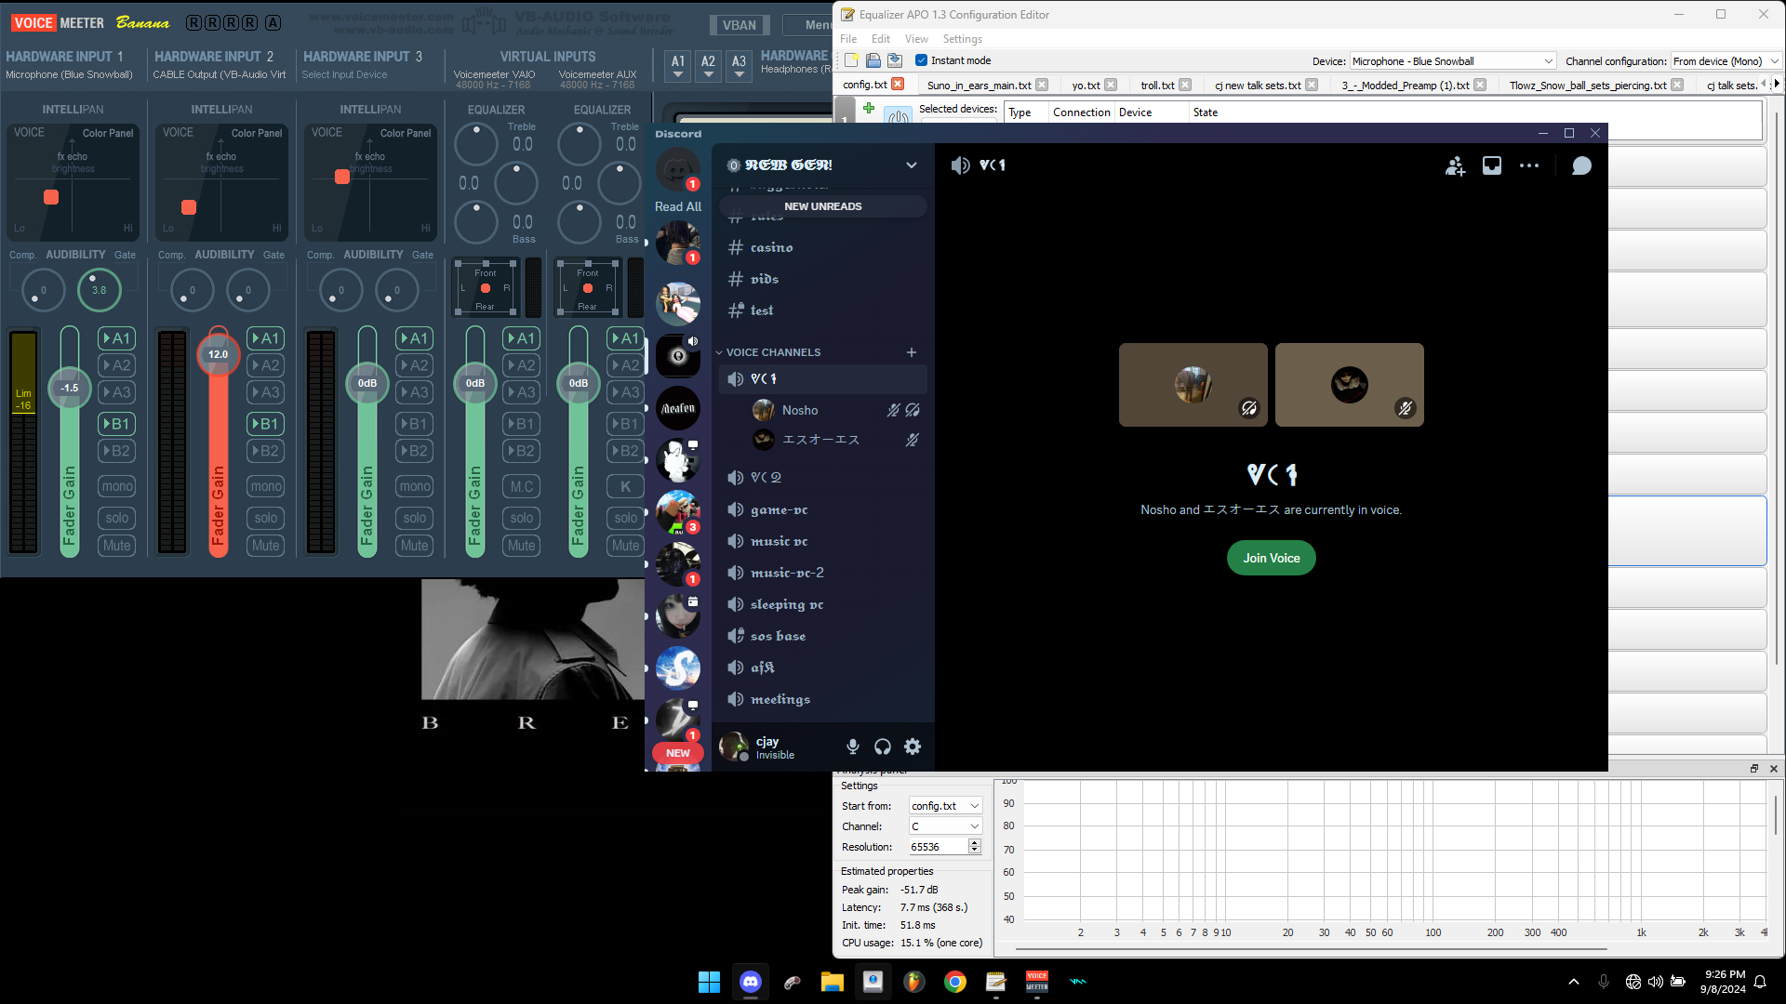Open the Start from config.txt dropdown
This screenshot has height=1004, width=1786.
click(x=945, y=806)
